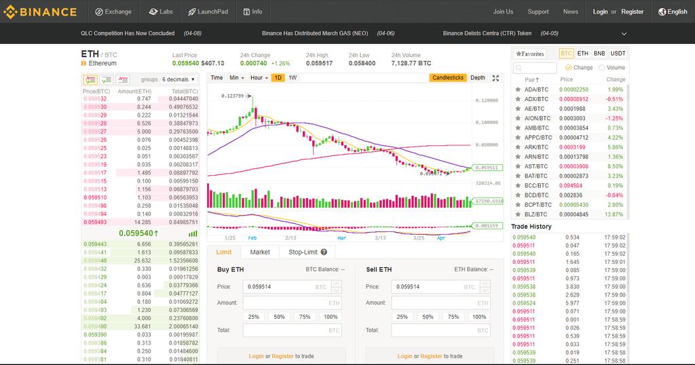Open the English language selector
Viewport: 695px width, 365px height.
pos(673,12)
